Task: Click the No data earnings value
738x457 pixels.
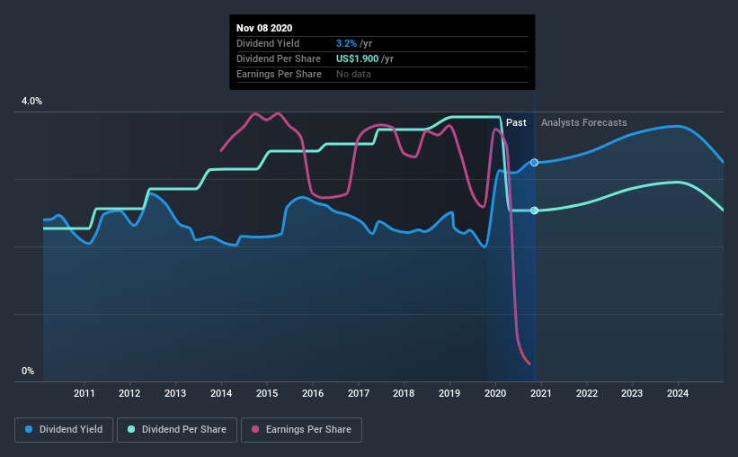Action: point(353,74)
